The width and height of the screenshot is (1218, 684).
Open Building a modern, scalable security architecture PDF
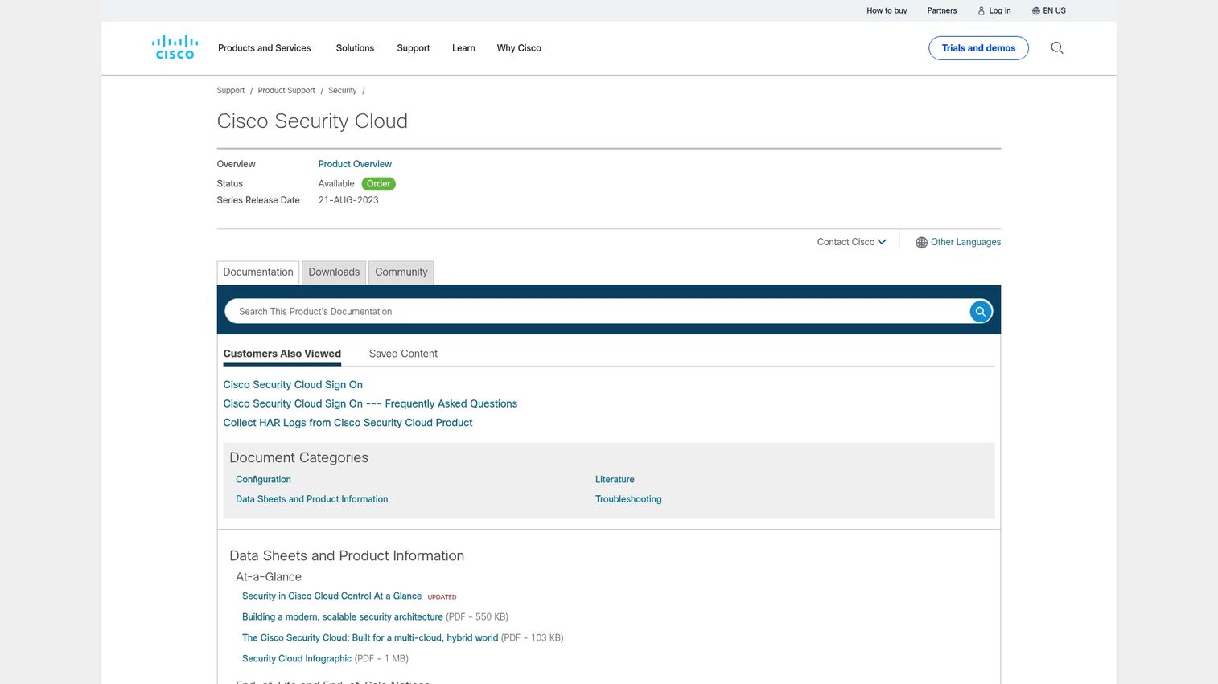(343, 617)
